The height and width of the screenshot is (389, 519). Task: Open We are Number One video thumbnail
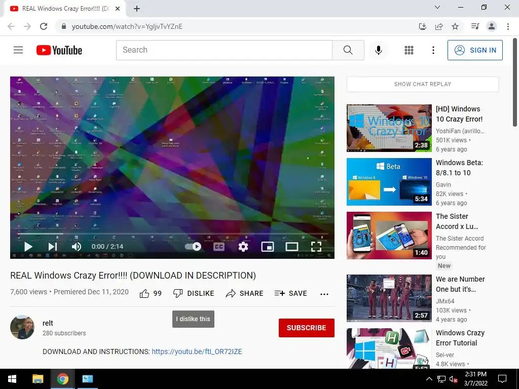[x=389, y=298]
